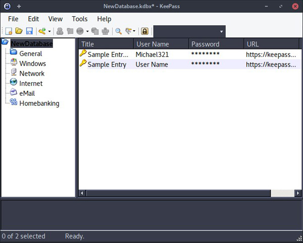Open the View menu
This screenshot has height=243, width=303.
[56, 19]
